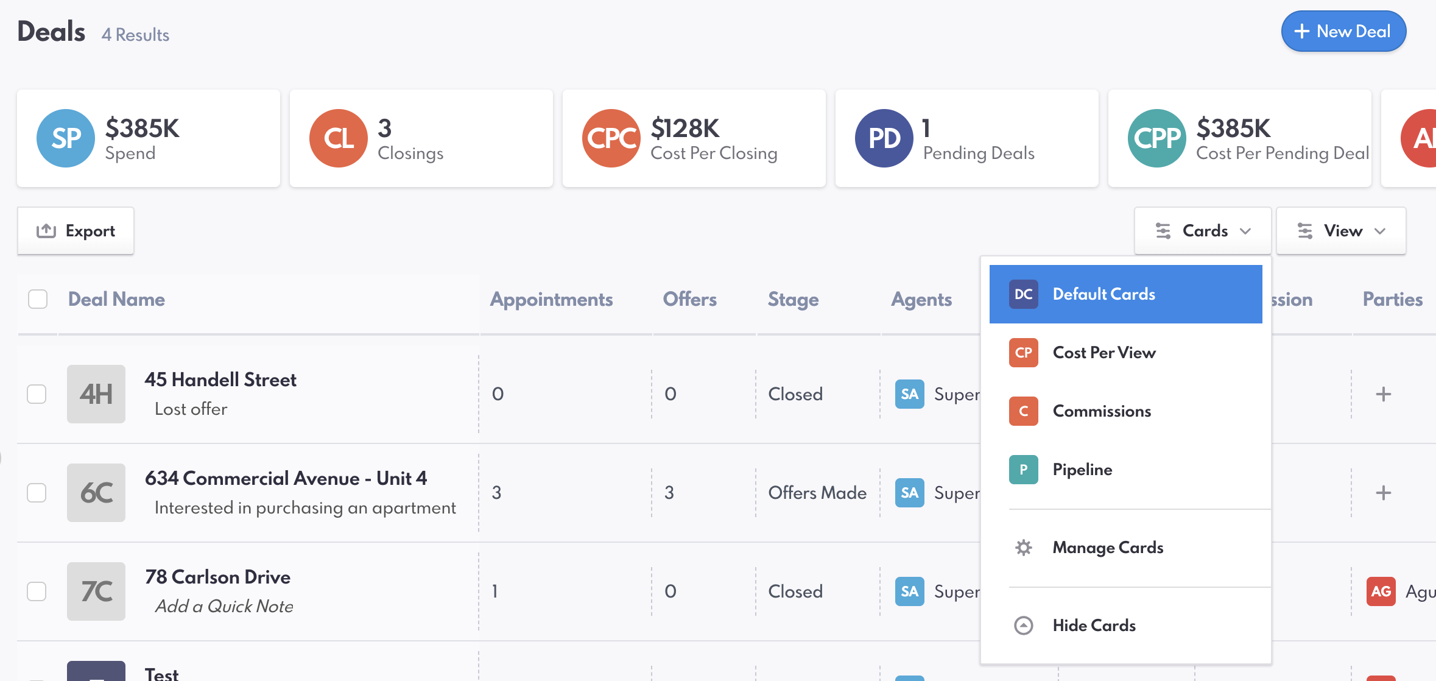Click the CPC Cost Per Closing icon
The width and height of the screenshot is (1436, 681).
(x=611, y=138)
